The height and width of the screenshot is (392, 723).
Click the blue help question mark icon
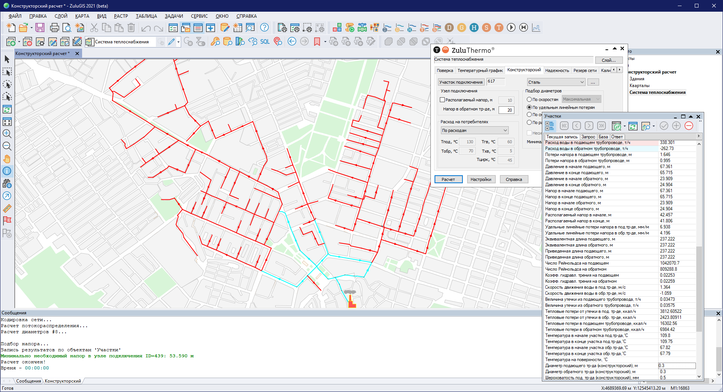pos(264,28)
